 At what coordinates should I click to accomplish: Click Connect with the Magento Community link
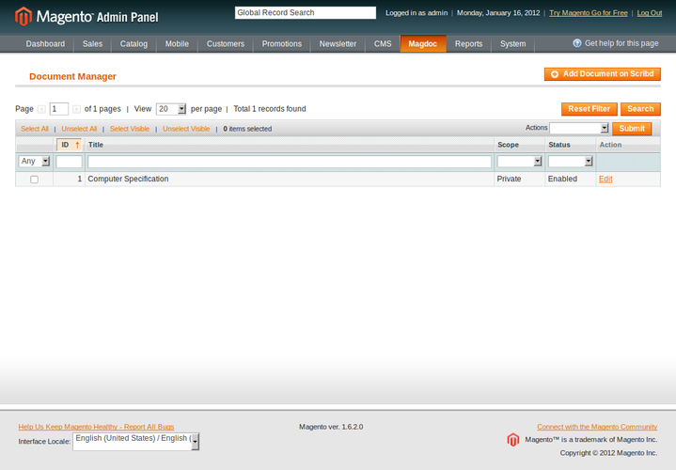coord(597,427)
